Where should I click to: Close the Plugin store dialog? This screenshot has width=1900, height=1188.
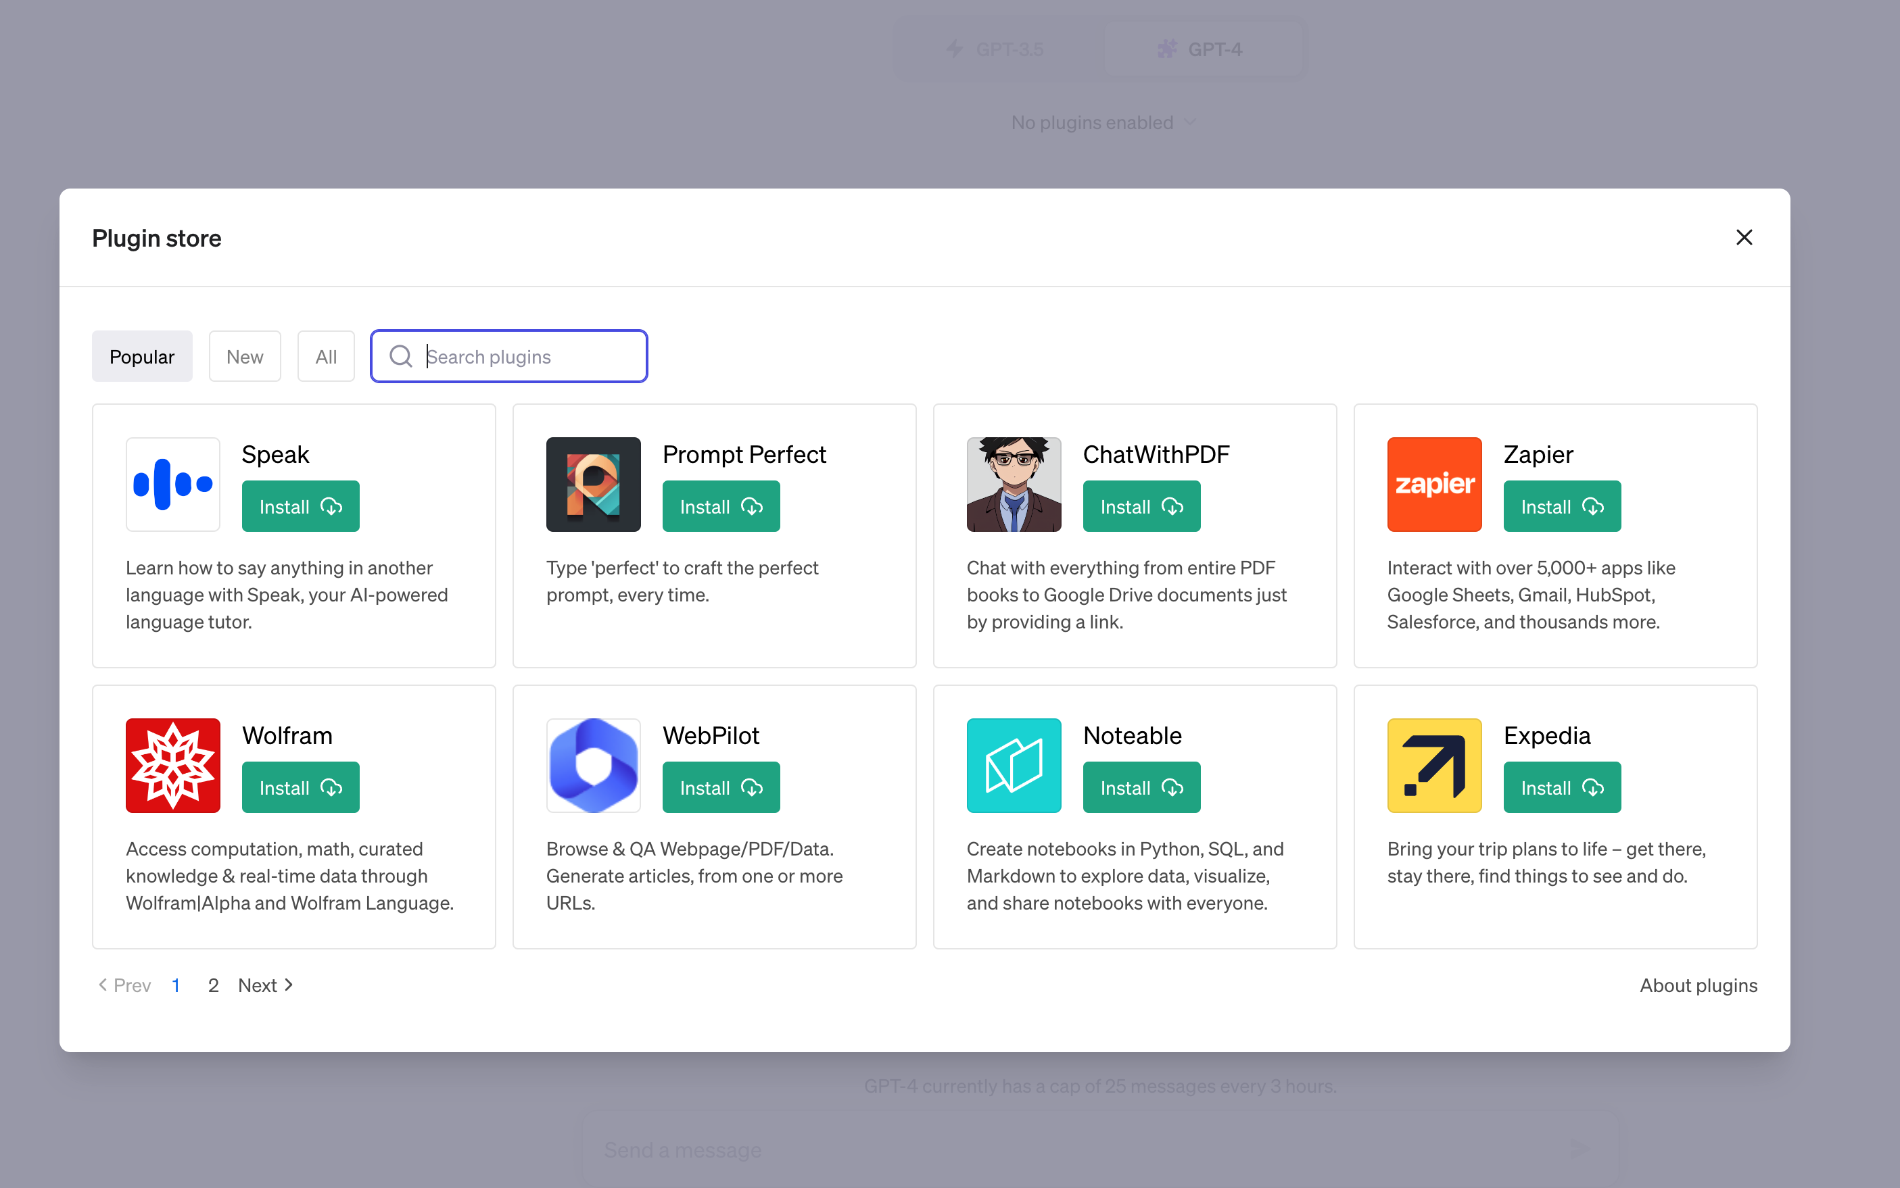[1744, 237]
